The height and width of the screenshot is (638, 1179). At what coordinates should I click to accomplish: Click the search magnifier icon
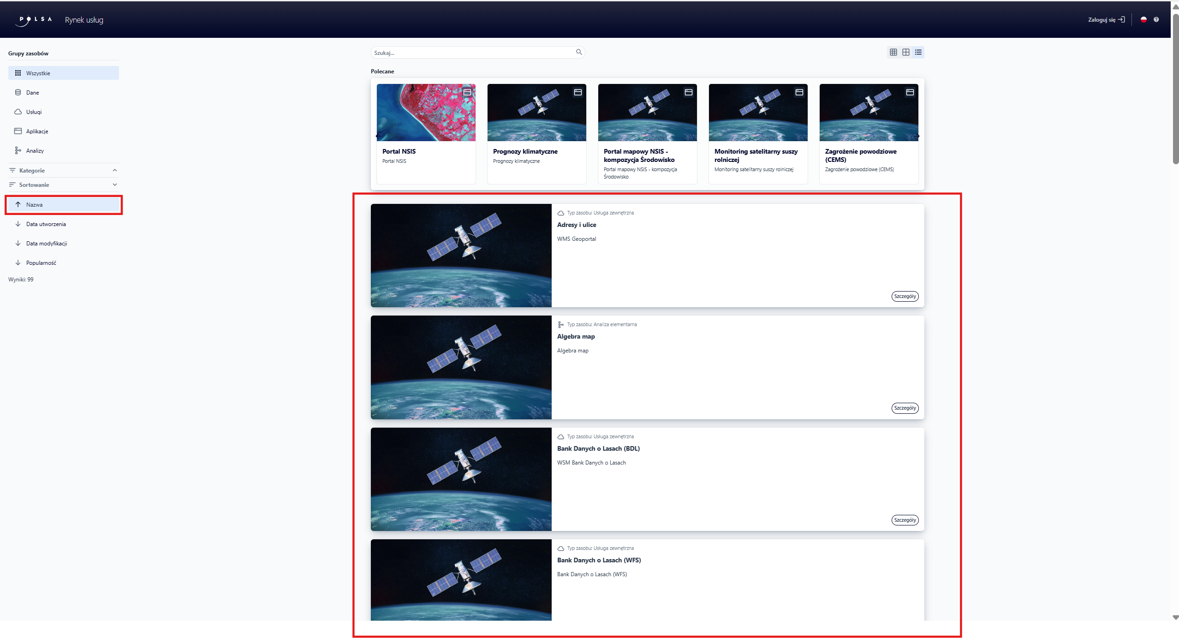click(579, 52)
